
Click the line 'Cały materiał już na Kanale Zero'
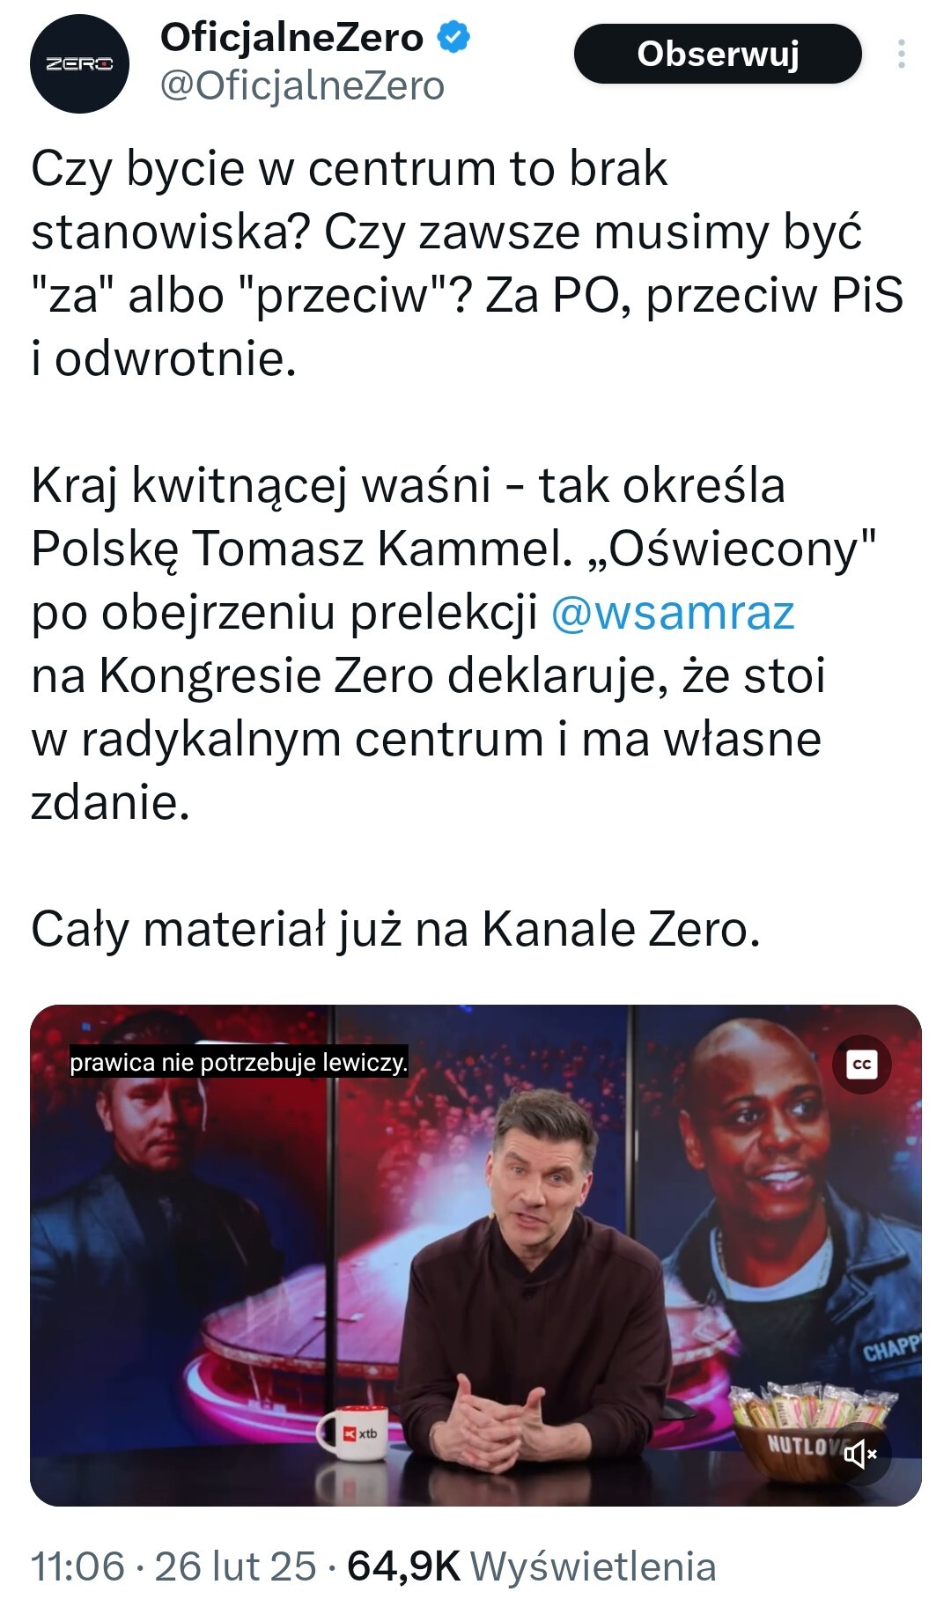pos(395,929)
